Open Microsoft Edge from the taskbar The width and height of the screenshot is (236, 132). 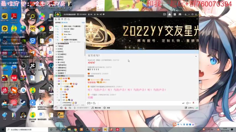point(124,129)
